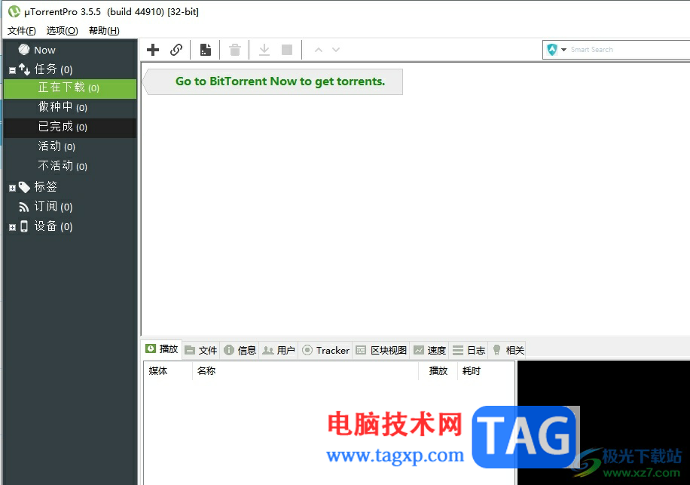690x485 pixels.
Task: Click the Smart Search shield icon
Action: [x=552, y=49]
